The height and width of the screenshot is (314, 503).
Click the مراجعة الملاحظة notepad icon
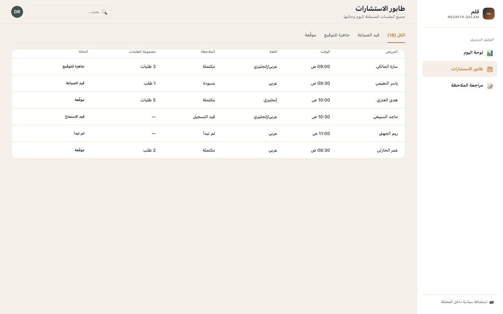[x=490, y=85]
